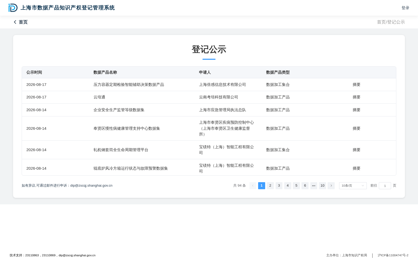The image size is (418, 261).
Task: Jump to page 3
Action: pos(279,186)
